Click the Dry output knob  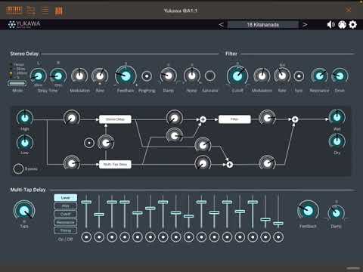337,141
